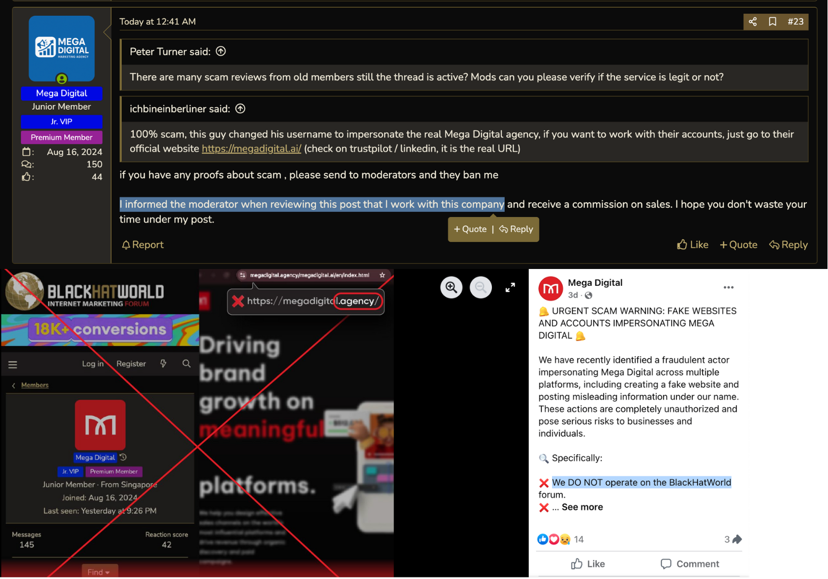Click the site info icon in the address bar
Screen dimensions: 828x579
[x=242, y=275]
